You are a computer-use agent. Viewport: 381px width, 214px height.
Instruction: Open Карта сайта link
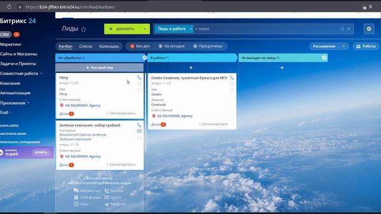point(10,125)
